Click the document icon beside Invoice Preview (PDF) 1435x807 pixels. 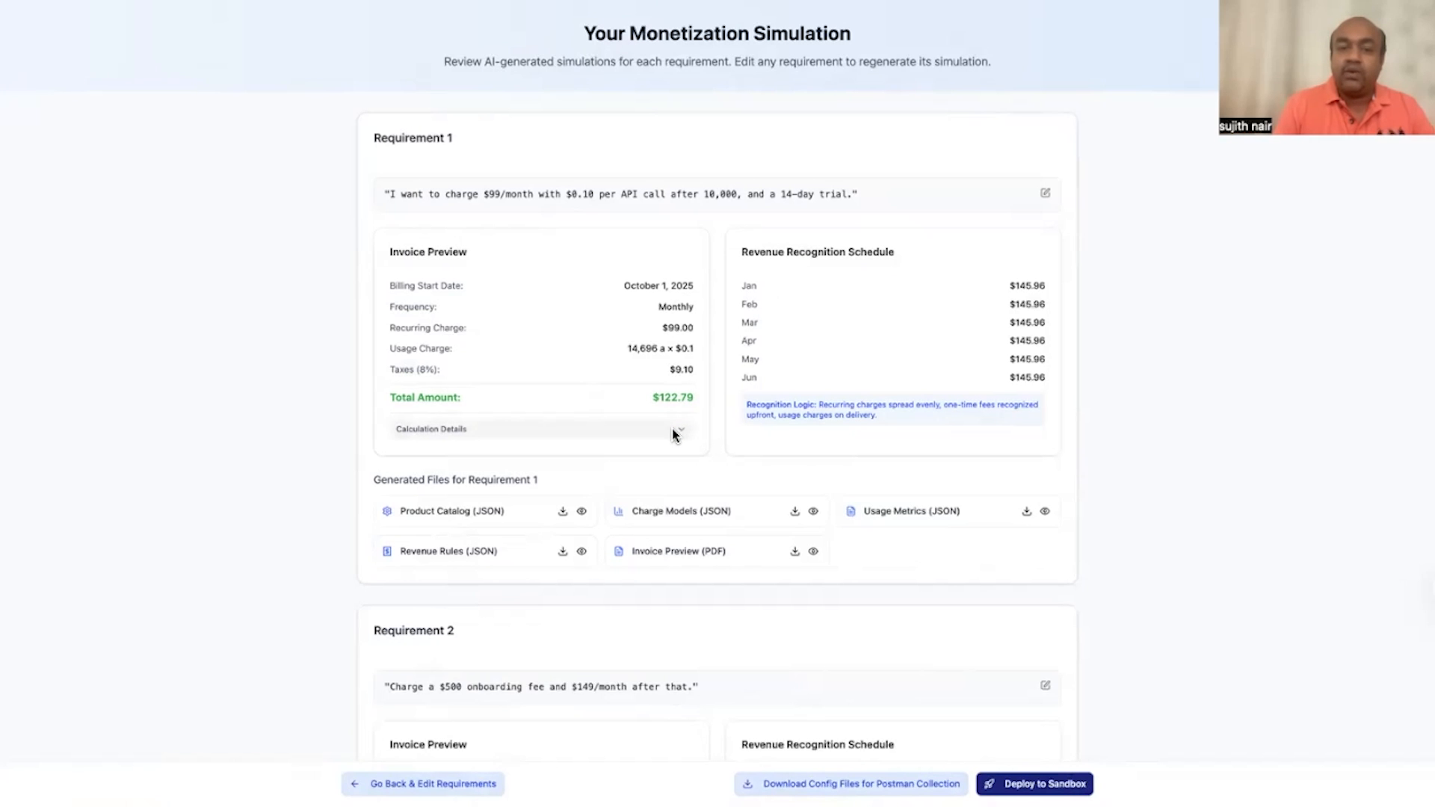619,551
